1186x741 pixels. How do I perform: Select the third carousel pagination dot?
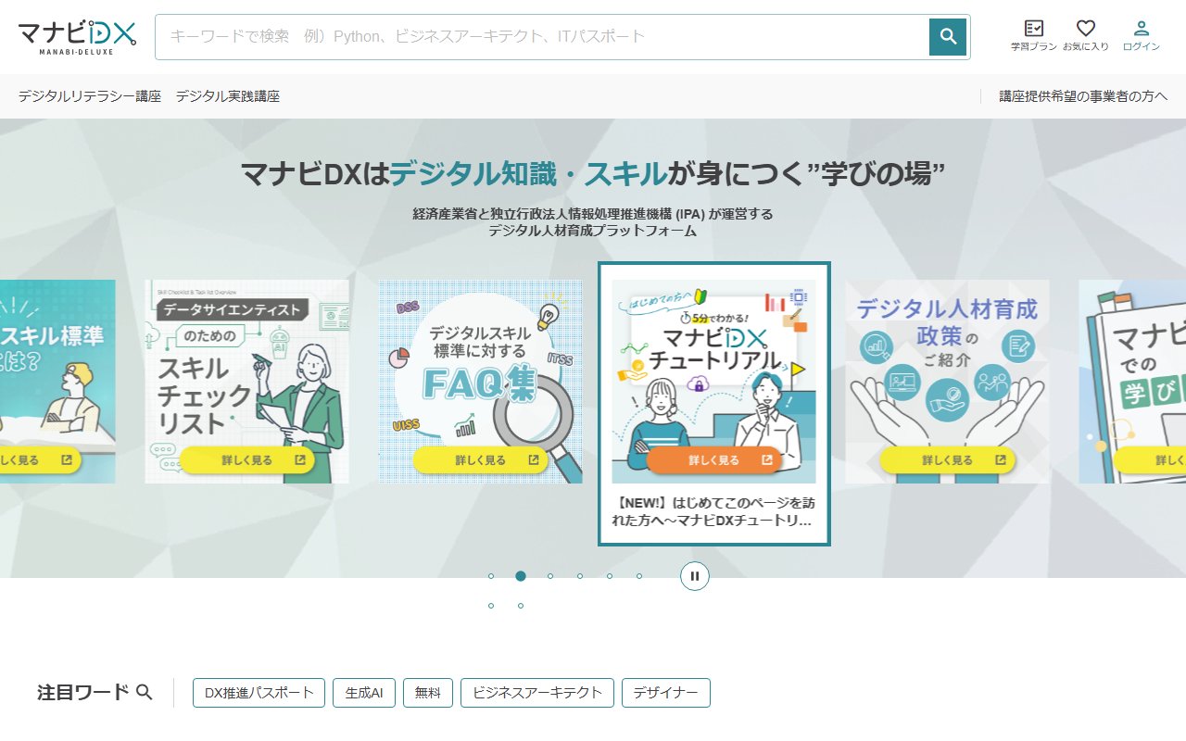pyautogui.click(x=550, y=576)
